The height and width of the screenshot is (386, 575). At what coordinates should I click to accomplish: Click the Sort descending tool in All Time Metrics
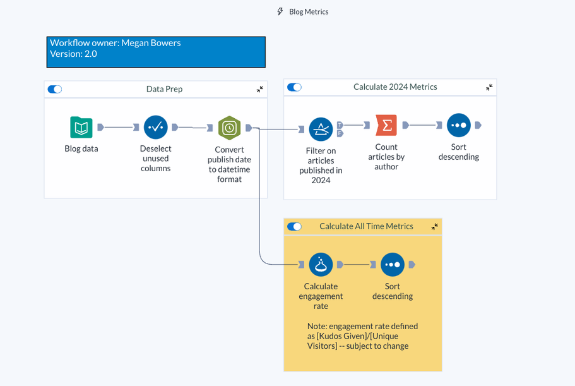coord(392,265)
